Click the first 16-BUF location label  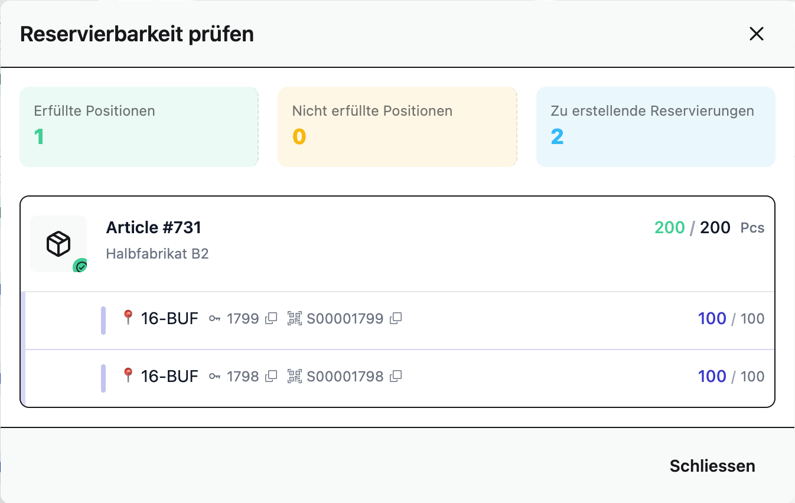tap(170, 319)
